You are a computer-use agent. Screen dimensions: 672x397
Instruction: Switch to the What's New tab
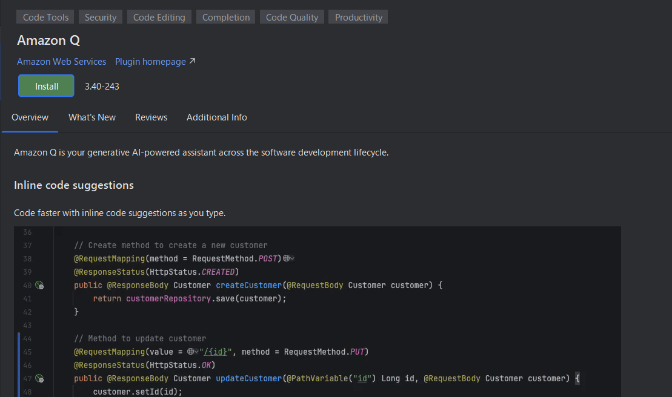click(92, 117)
